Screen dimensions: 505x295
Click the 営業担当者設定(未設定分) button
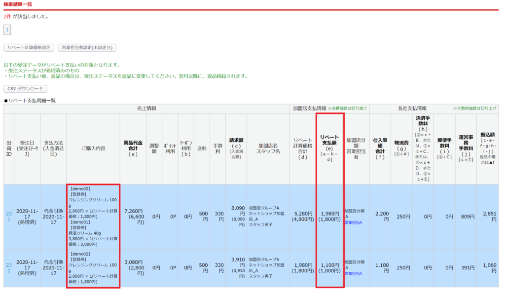click(87, 48)
